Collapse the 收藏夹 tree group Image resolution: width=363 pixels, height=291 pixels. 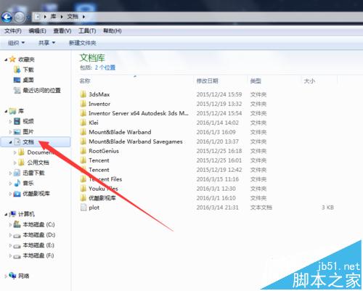click(6, 60)
